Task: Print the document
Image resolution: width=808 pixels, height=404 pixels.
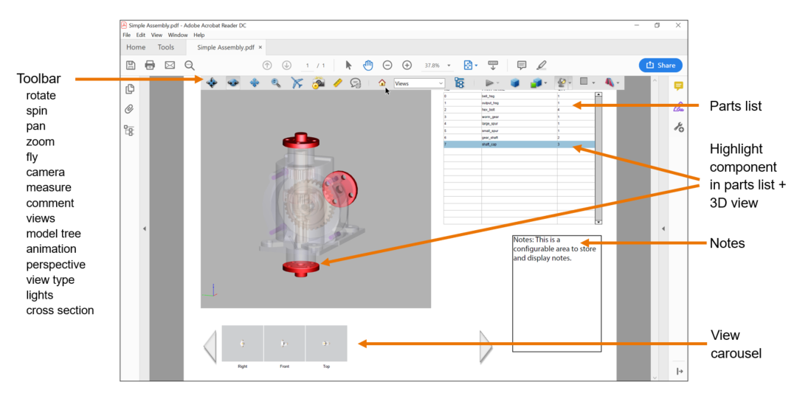Action: pyautogui.click(x=150, y=66)
